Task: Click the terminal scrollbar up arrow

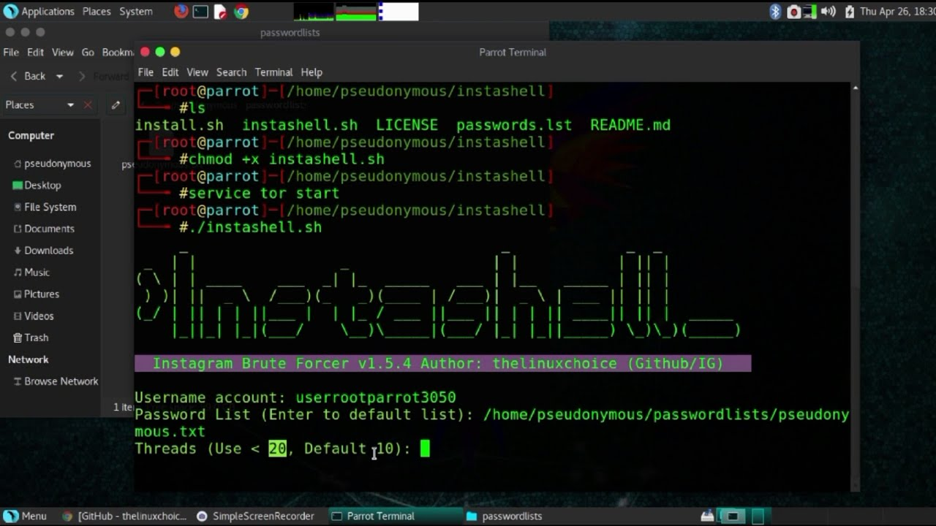Action: click(856, 88)
